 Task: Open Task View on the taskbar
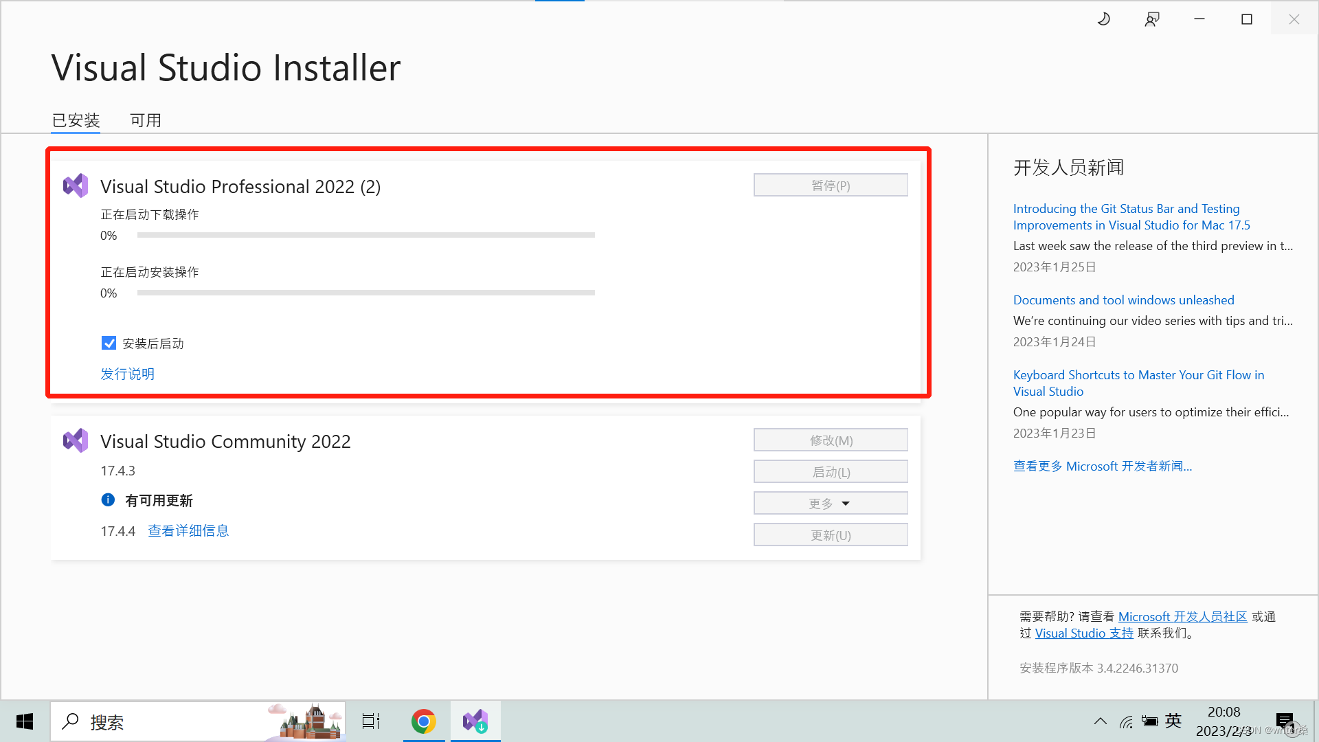coord(371,721)
